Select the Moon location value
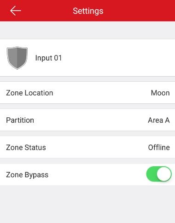 160,93
